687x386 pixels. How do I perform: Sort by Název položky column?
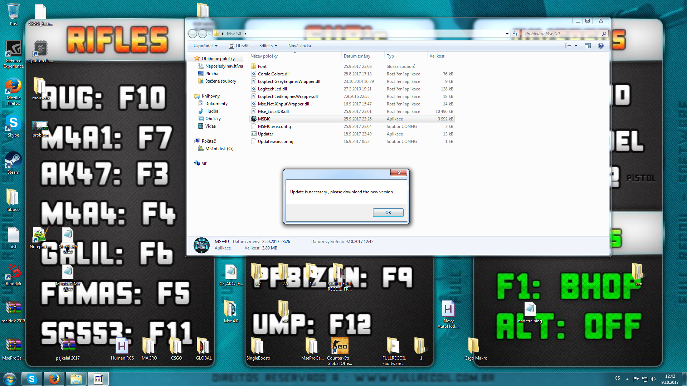[295, 56]
